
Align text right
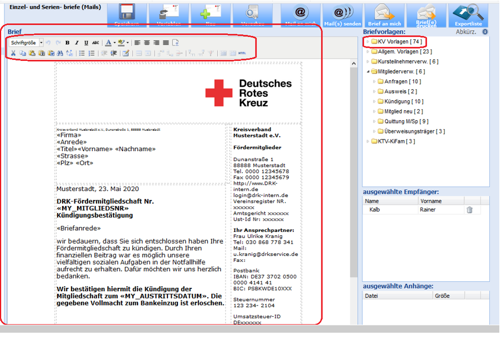(x=156, y=43)
